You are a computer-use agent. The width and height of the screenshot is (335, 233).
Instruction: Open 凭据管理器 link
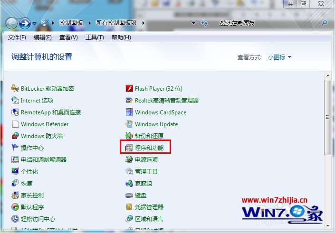tap(149, 207)
